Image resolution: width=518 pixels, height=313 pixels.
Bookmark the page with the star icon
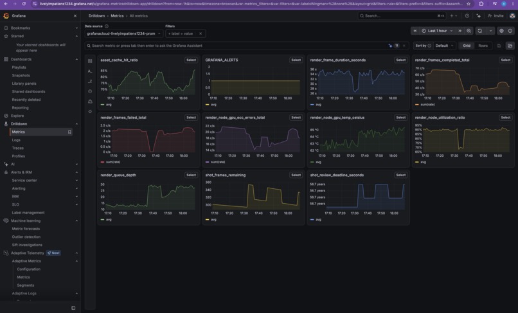(469, 4)
